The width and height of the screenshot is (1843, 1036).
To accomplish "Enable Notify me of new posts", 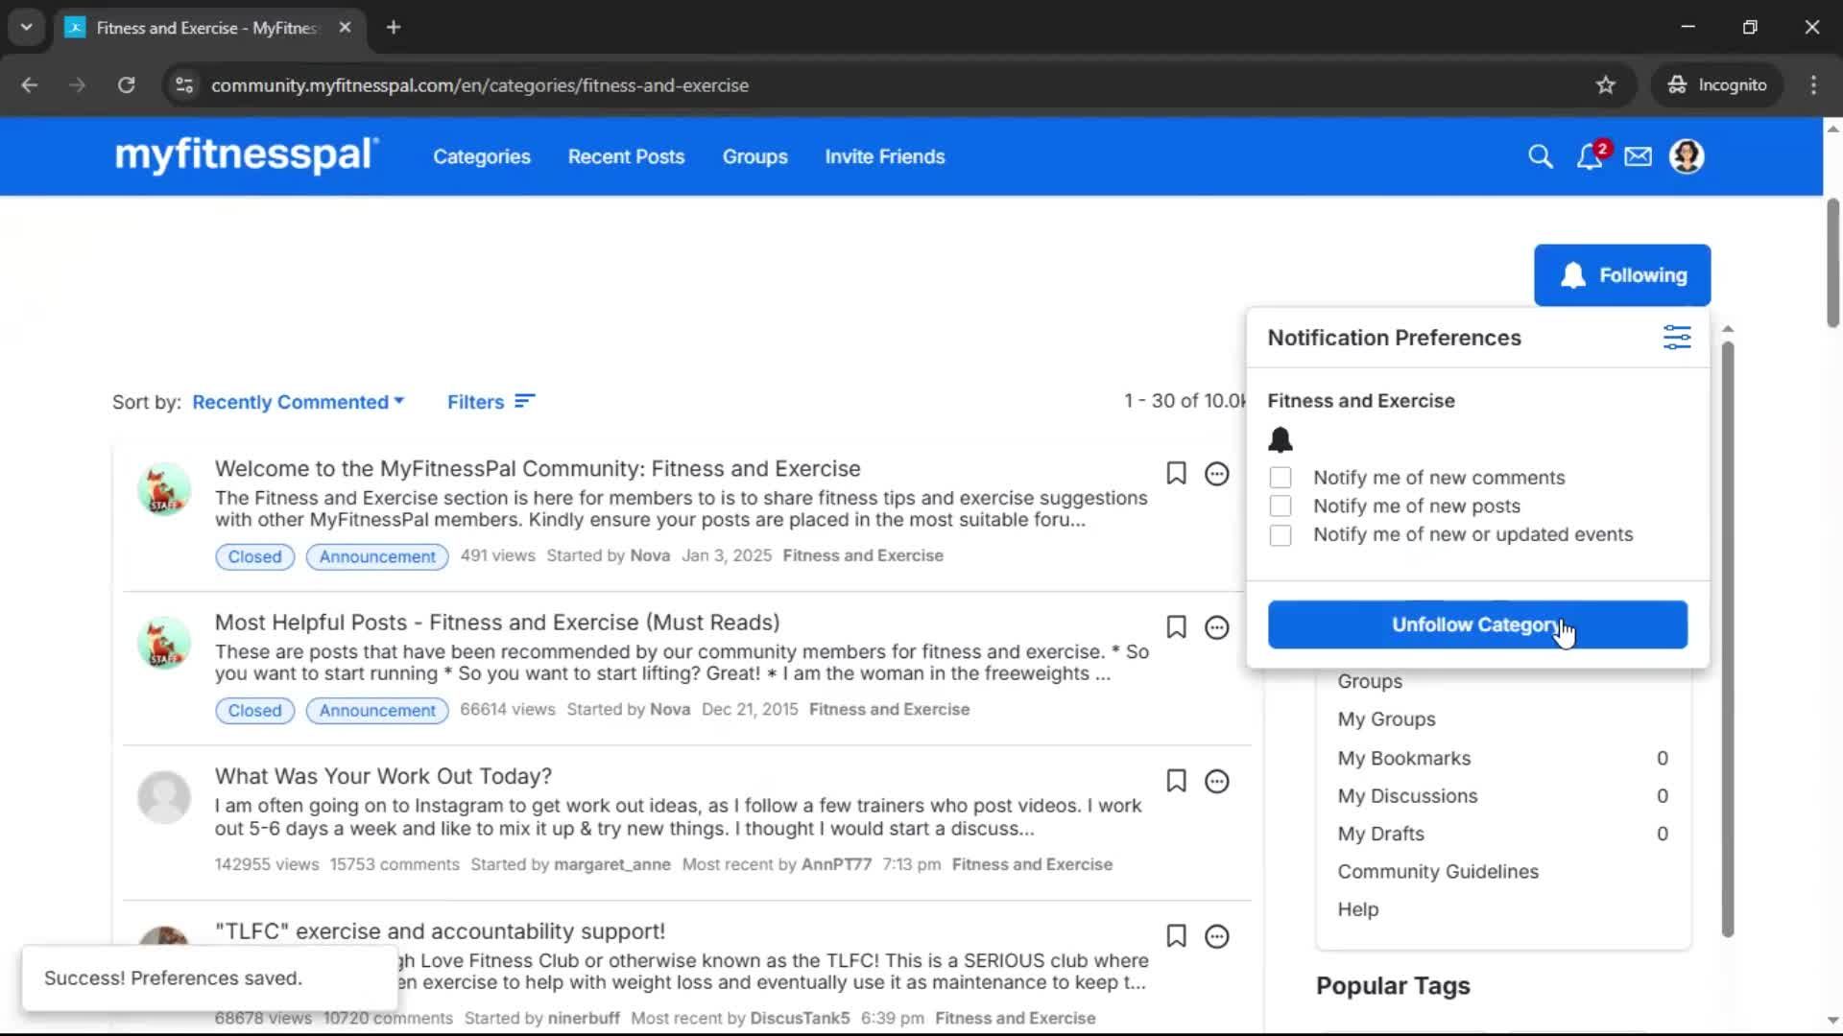I will (x=1281, y=506).
